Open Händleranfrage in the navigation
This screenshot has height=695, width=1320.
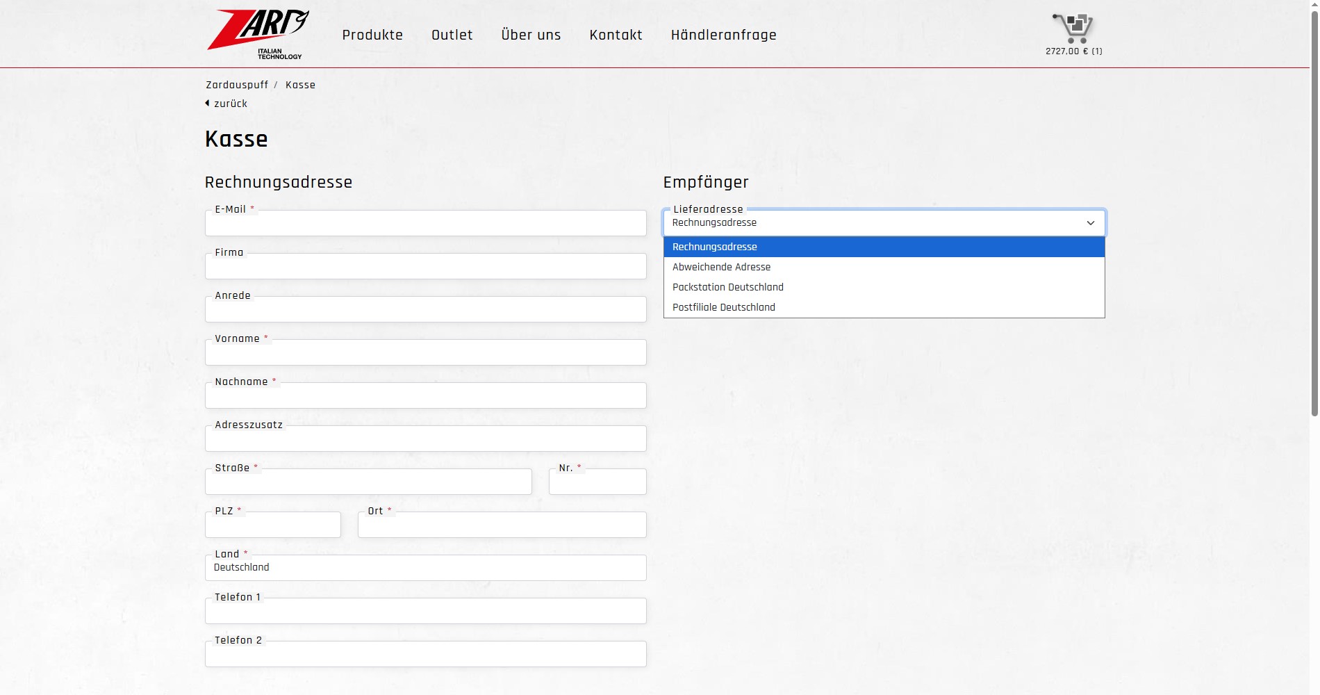pos(723,35)
